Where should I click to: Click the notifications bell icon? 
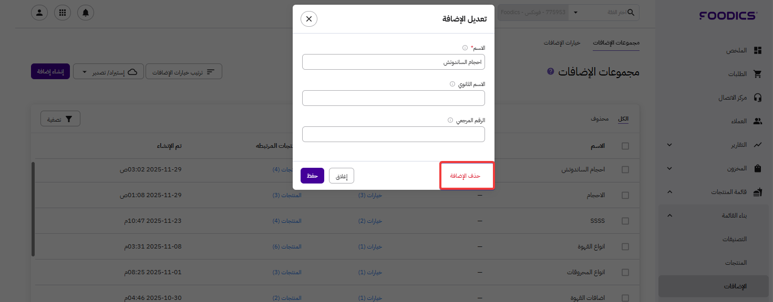tap(86, 13)
